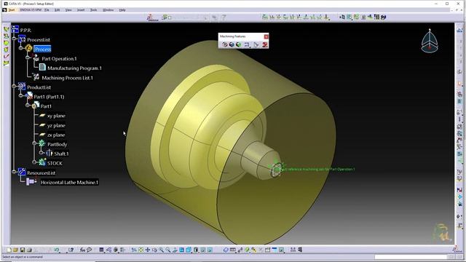The height and width of the screenshot is (262, 466).
Task: Open the Tools menu
Action: (x=94, y=9)
